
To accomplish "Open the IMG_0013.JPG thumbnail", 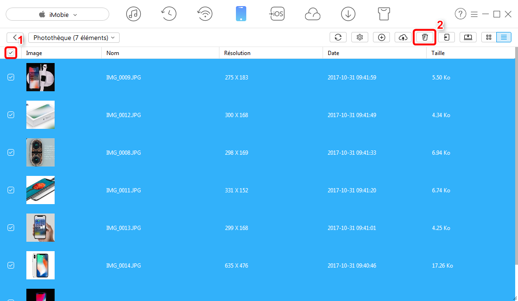I will (40, 228).
